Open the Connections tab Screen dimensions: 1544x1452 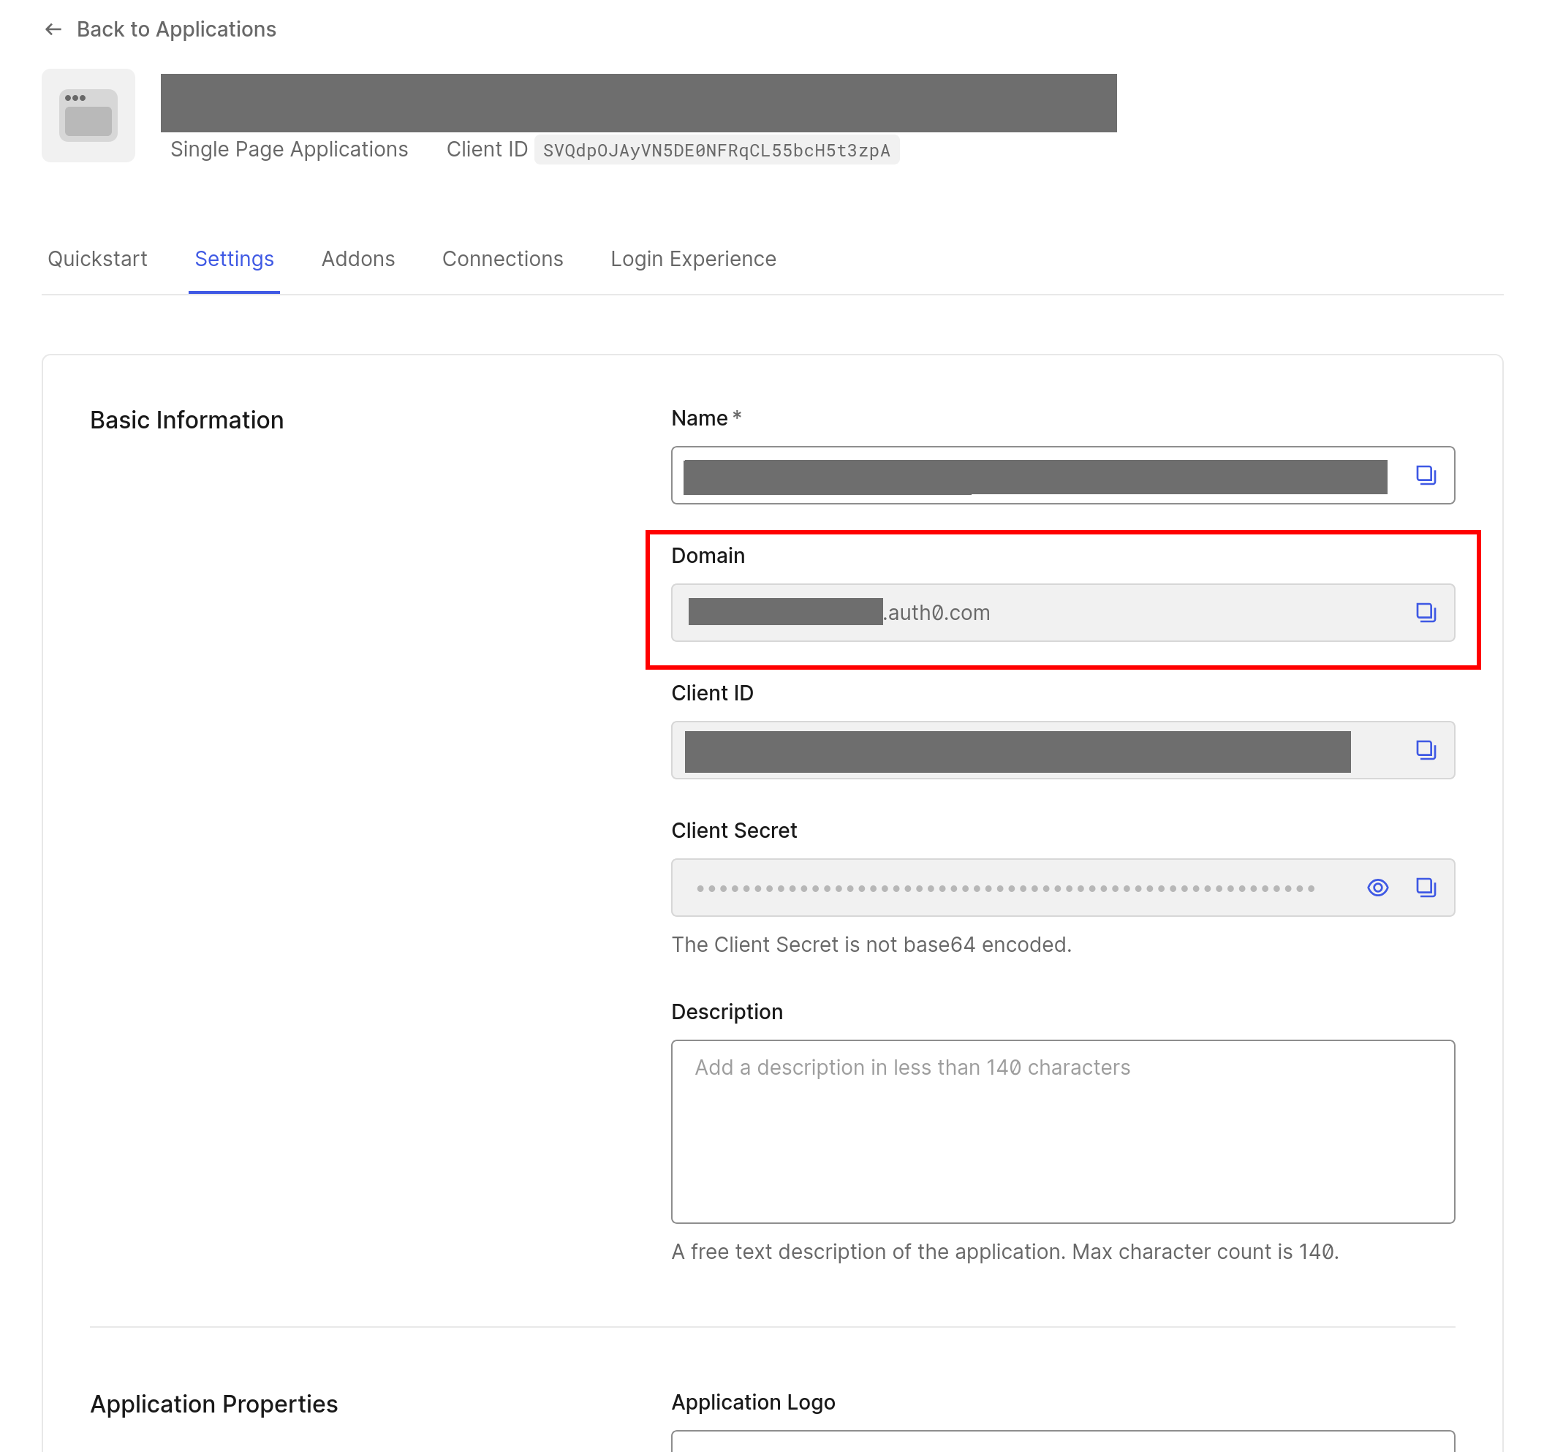(502, 259)
